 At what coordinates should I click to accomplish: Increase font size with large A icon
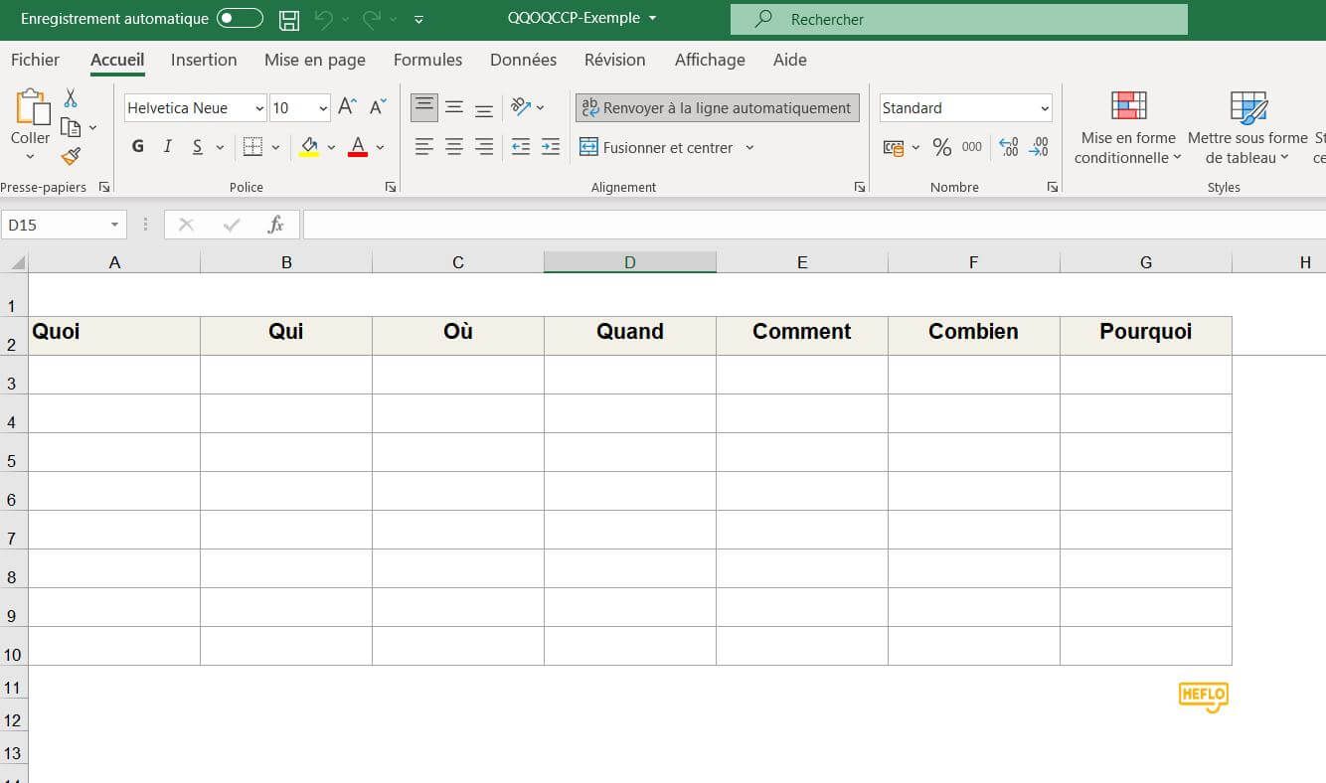(x=347, y=107)
